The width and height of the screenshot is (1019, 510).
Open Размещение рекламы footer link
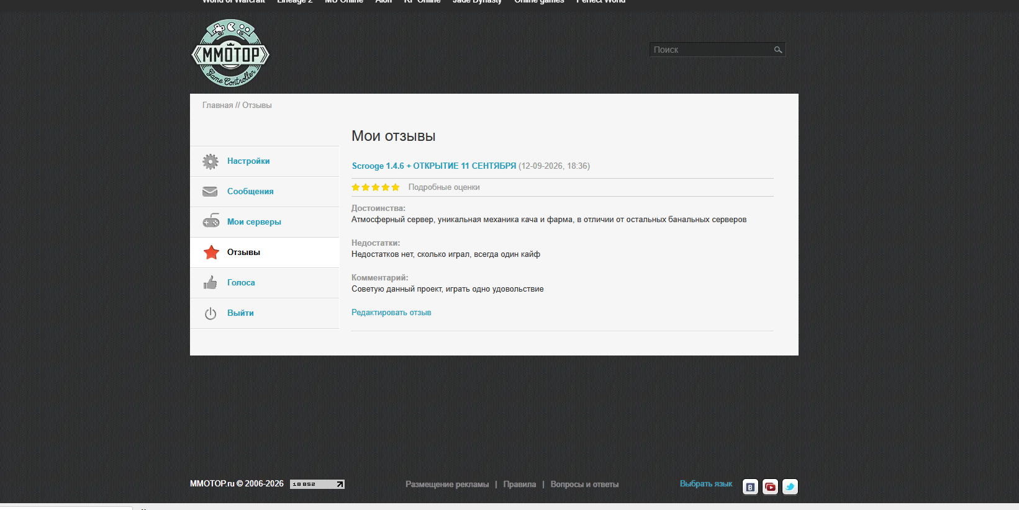[447, 485]
